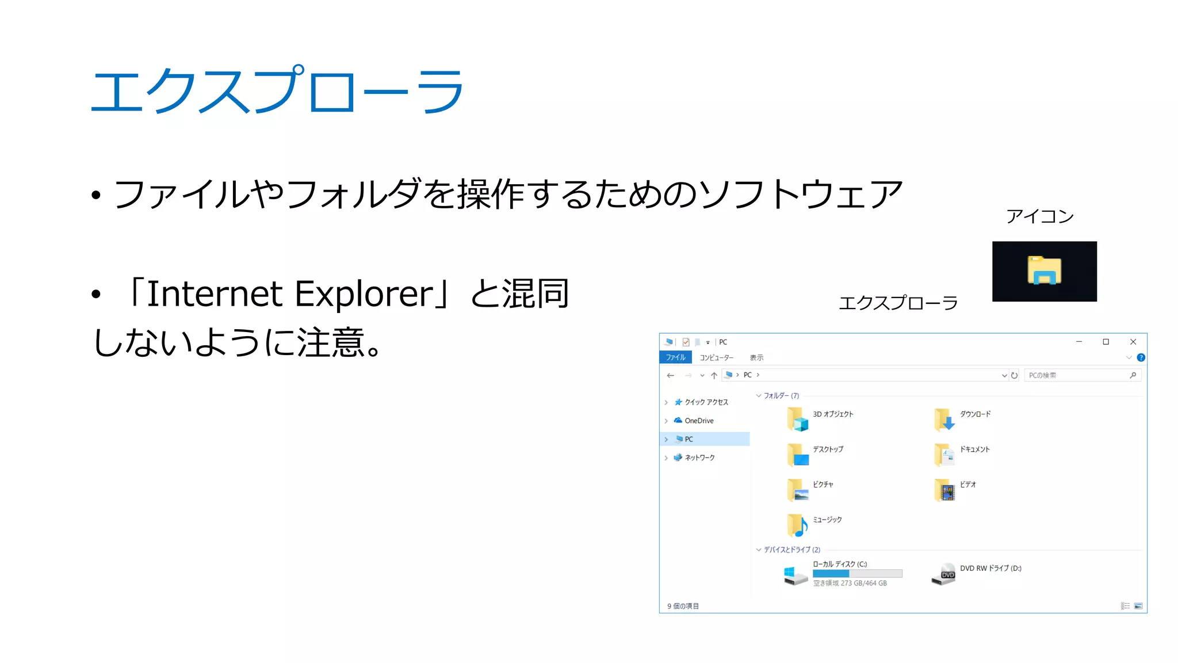
Task: Collapse the デバイスとドライブ (2) group
Action: click(x=759, y=550)
